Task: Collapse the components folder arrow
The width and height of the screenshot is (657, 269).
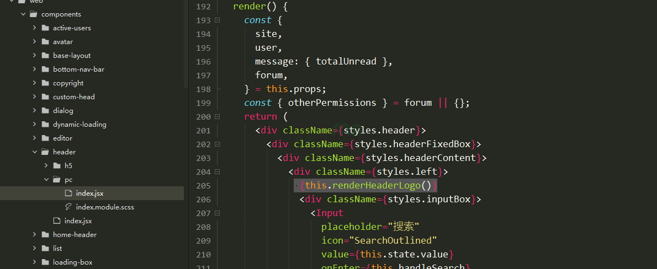Action: pos(23,14)
